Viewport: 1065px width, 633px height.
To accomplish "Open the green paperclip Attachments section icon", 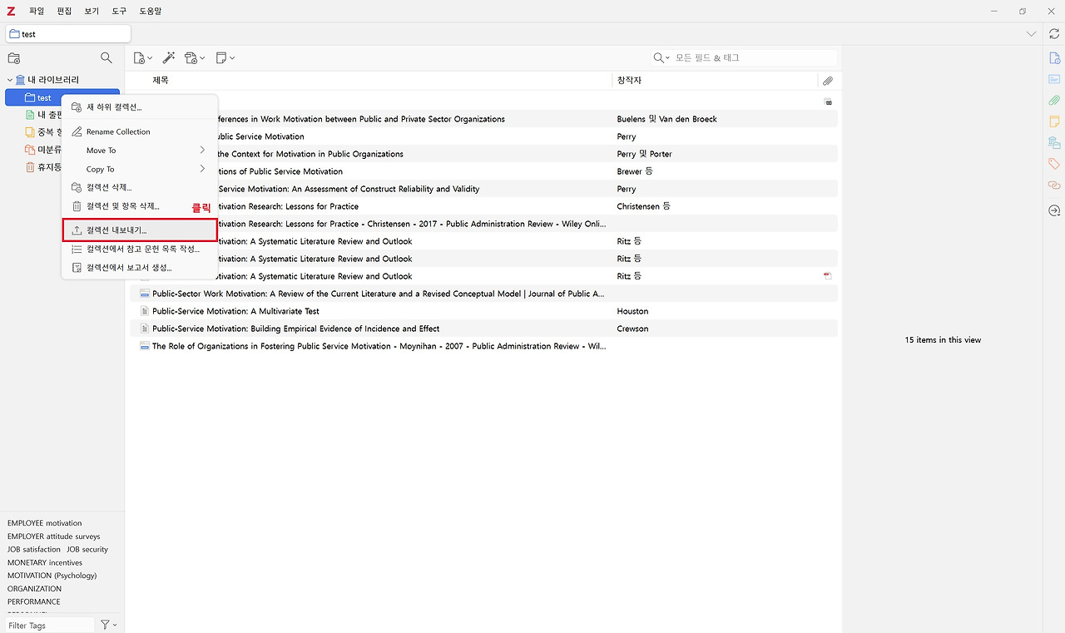I will pyautogui.click(x=1054, y=101).
